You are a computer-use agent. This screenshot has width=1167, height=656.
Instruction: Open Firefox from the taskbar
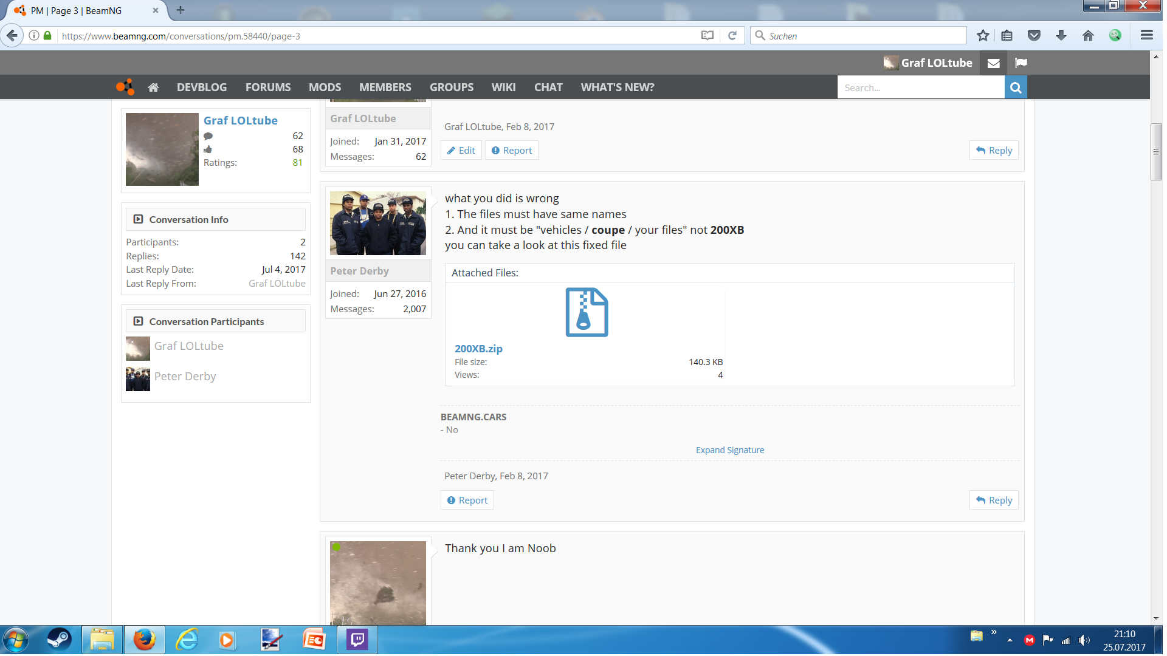click(x=145, y=640)
